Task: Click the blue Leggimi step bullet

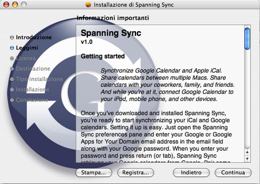Action: click(12, 48)
